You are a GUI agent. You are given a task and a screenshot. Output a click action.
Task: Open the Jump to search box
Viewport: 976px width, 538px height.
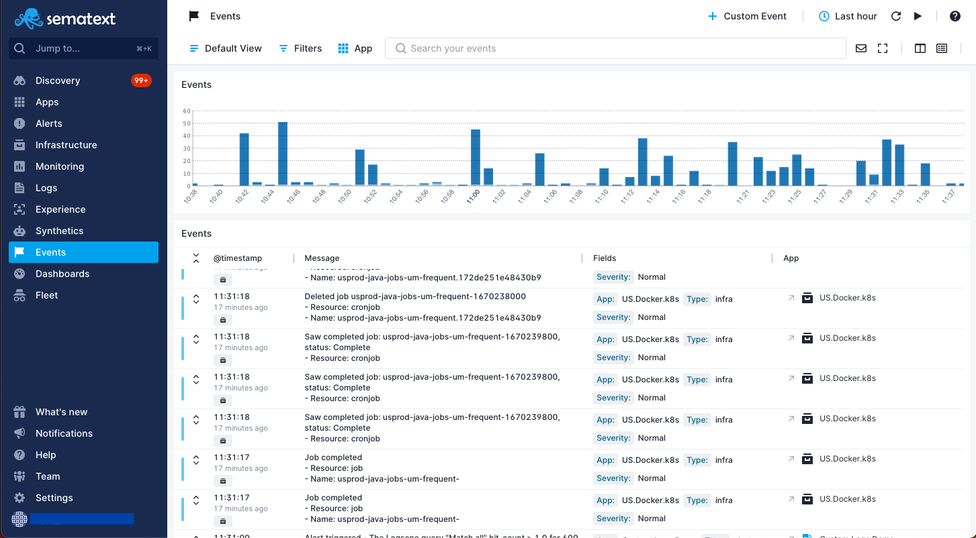83,48
